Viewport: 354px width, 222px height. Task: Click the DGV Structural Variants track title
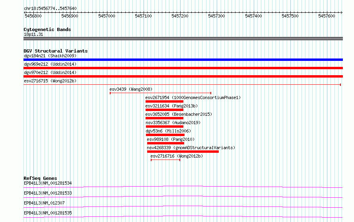56,51
